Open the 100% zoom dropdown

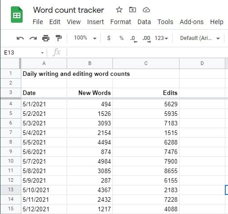coord(85,38)
